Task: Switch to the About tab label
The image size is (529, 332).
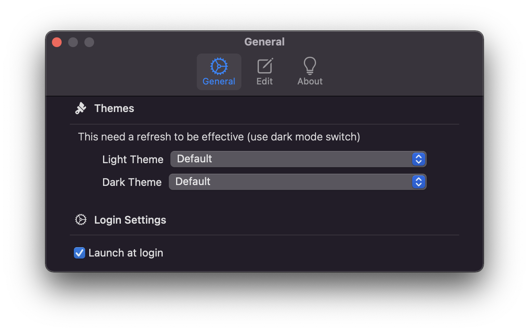Action: tap(310, 81)
